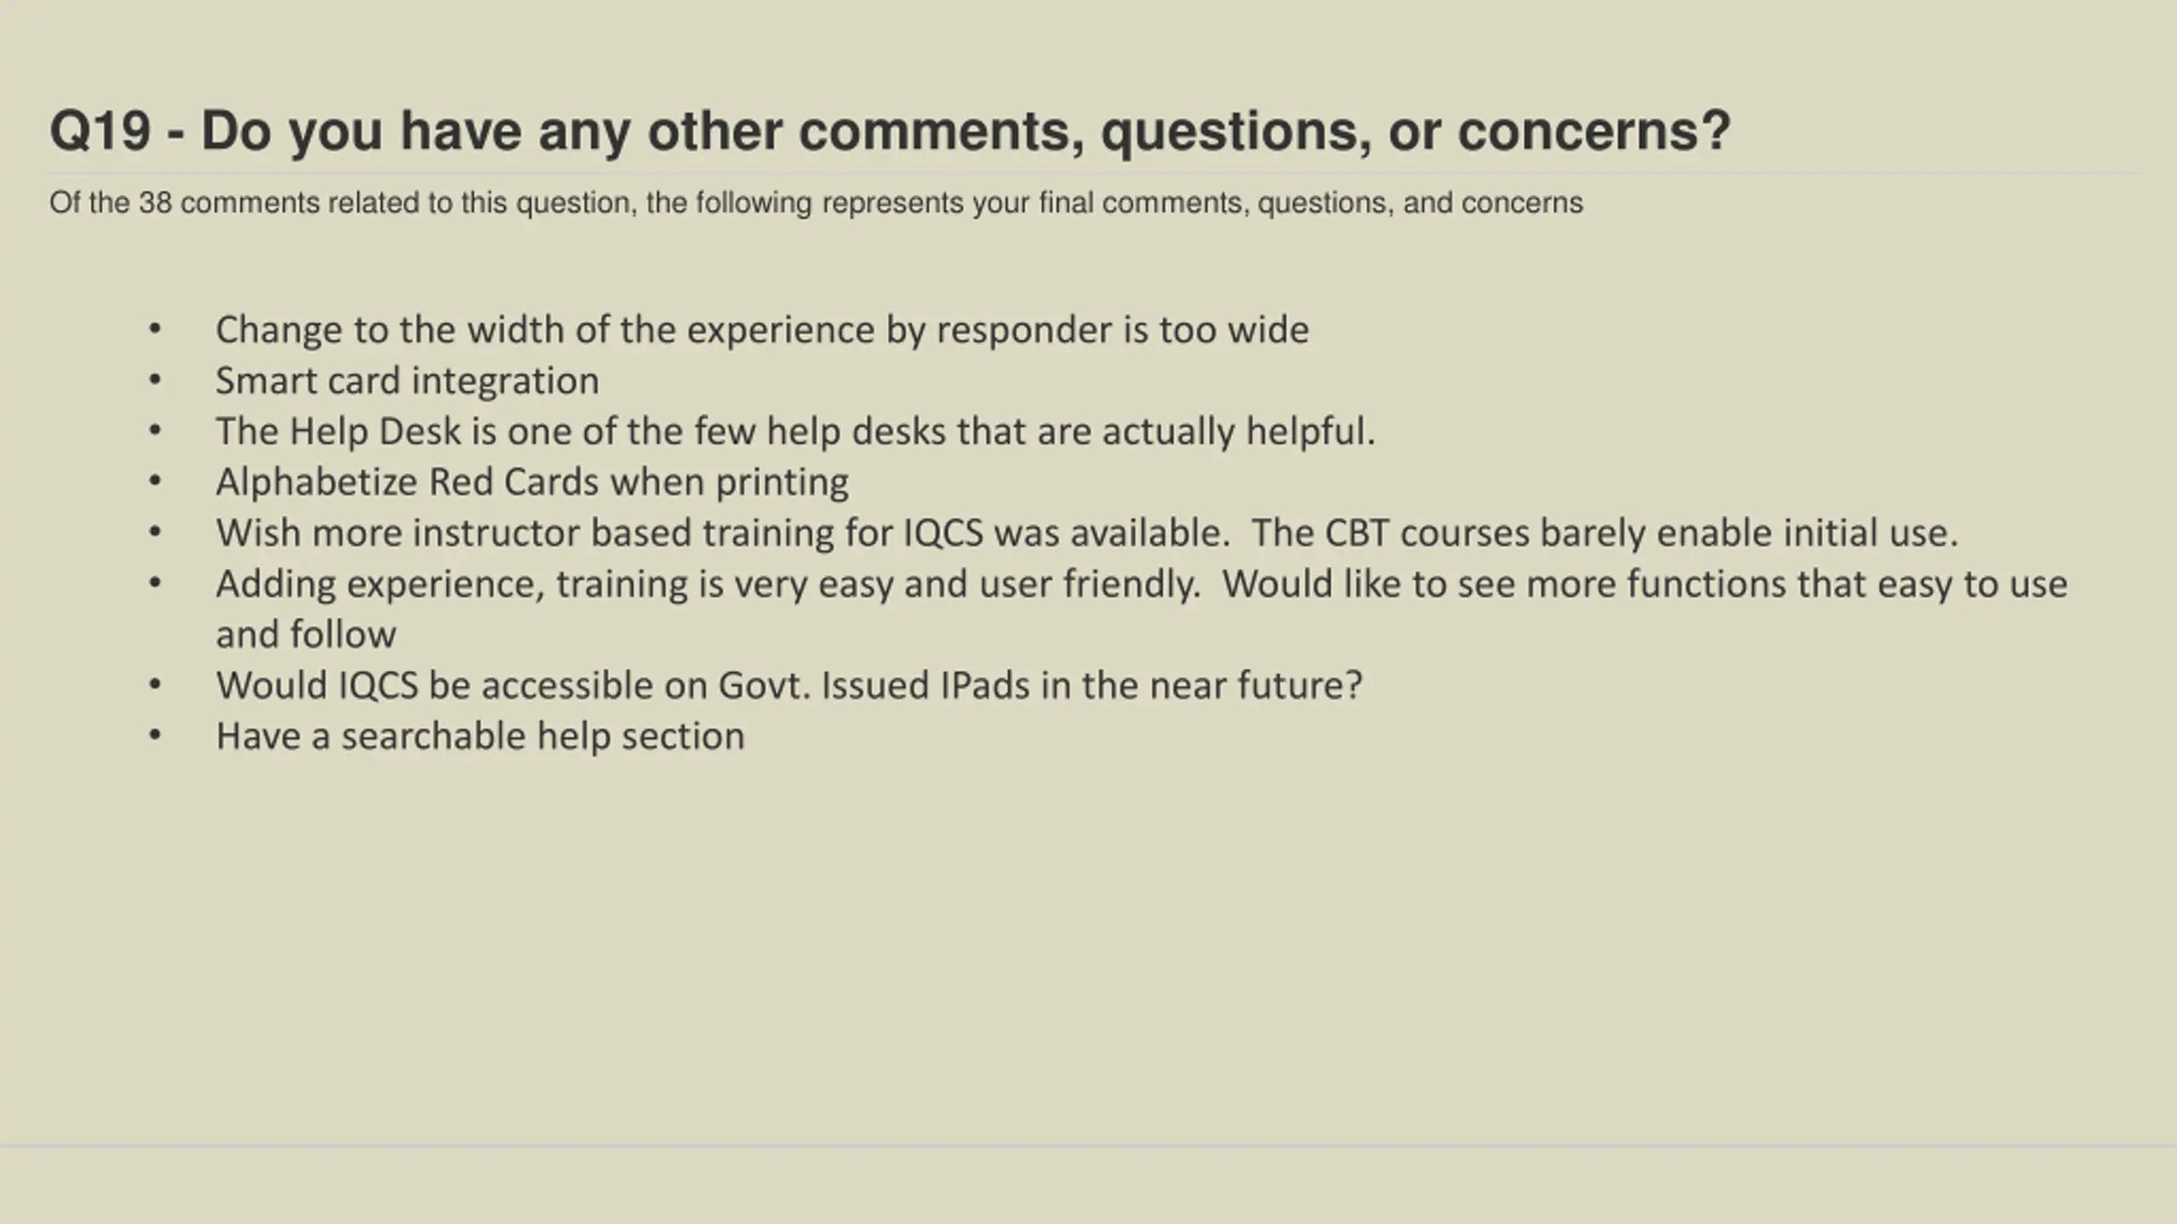Click the bullet dot beside "Have a searchable"
Viewport: 2177px width, 1224px height.
click(x=155, y=735)
